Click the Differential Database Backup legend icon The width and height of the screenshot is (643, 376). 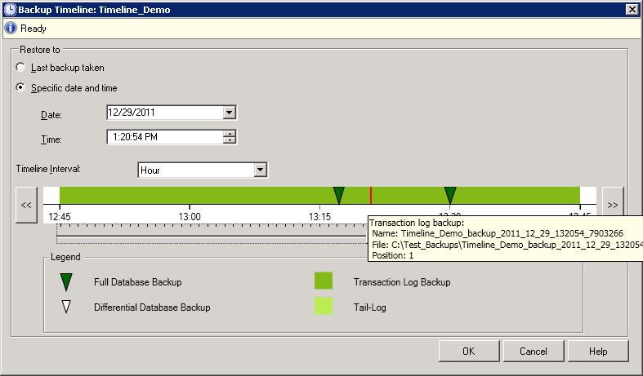(66, 307)
